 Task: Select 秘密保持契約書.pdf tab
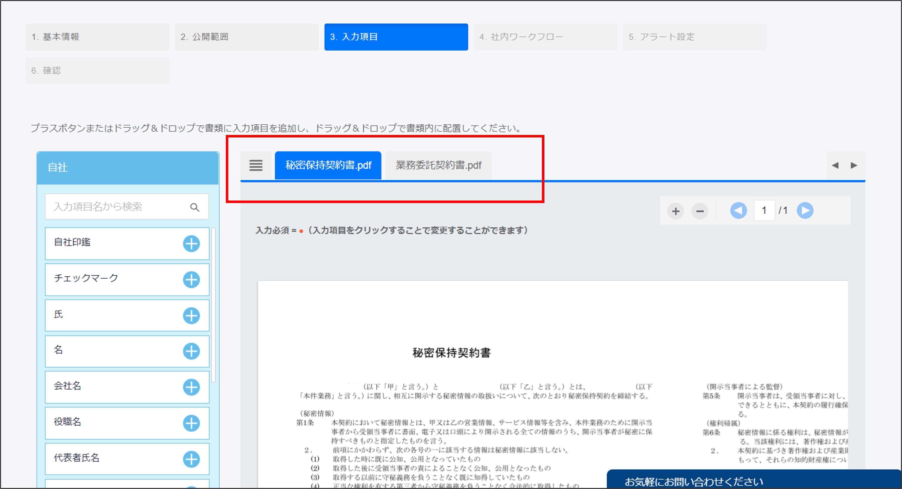pyautogui.click(x=328, y=165)
